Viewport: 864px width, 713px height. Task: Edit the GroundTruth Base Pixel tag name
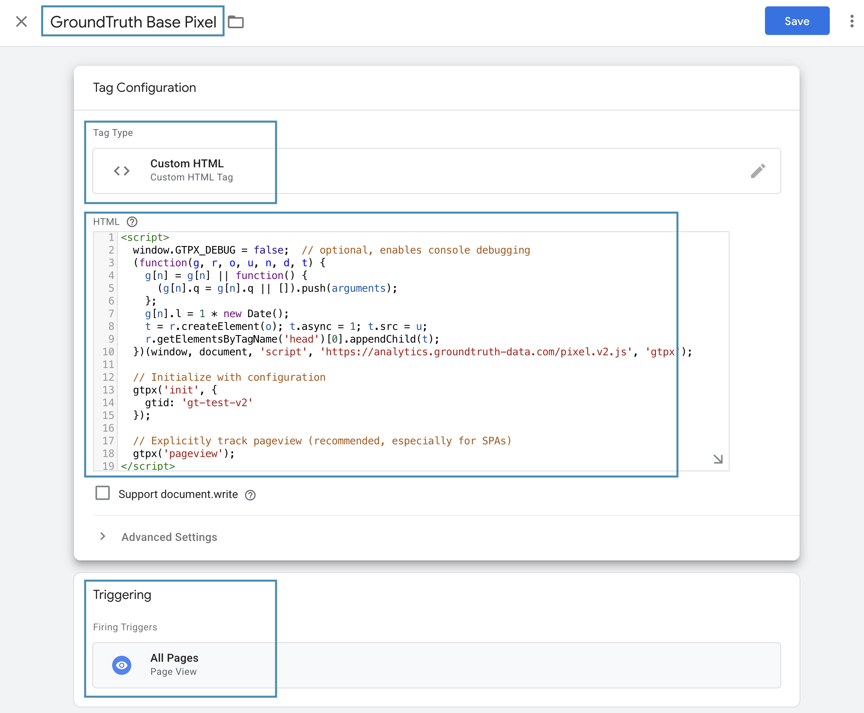point(133,22)
